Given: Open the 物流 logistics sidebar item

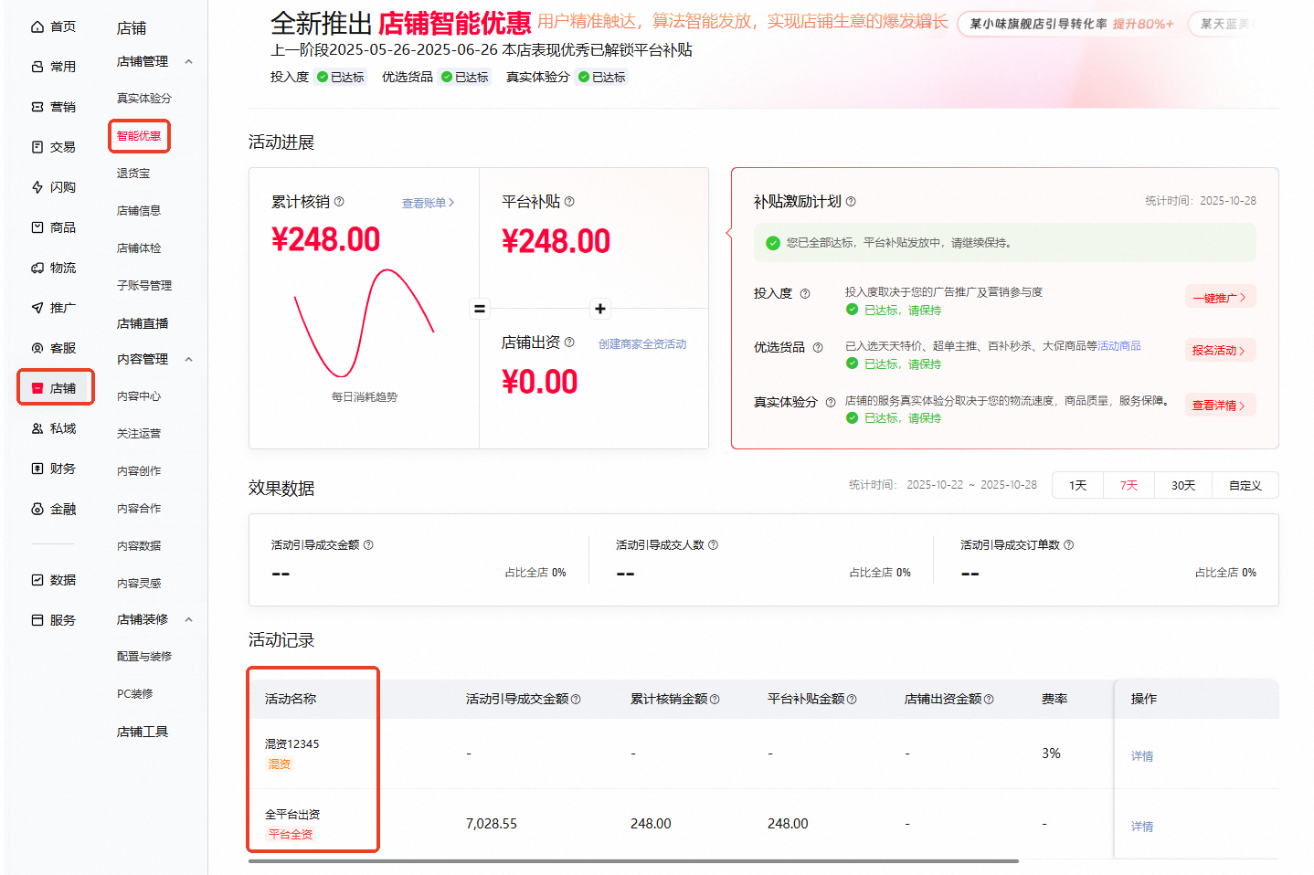Looking at the screenshot, I should (x=54, y=268).
